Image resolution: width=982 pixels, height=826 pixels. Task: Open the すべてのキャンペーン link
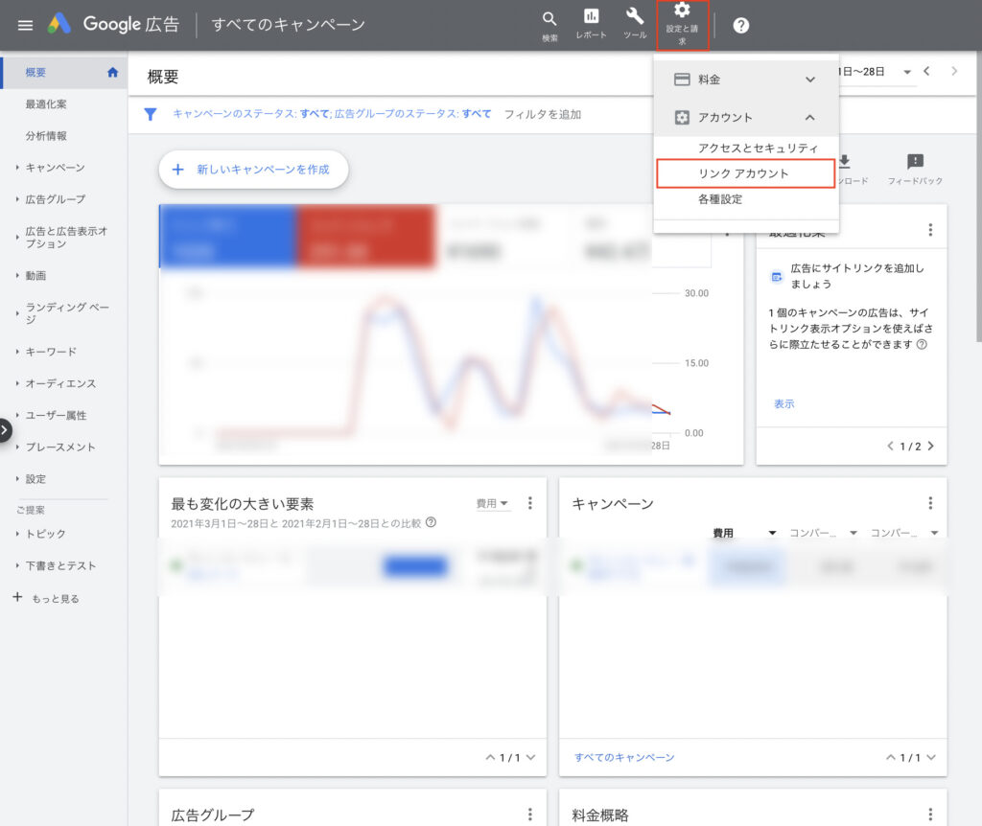[x=624, y=757]
